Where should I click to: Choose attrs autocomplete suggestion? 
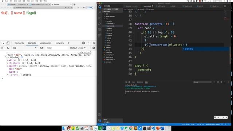tap(205, 49)
